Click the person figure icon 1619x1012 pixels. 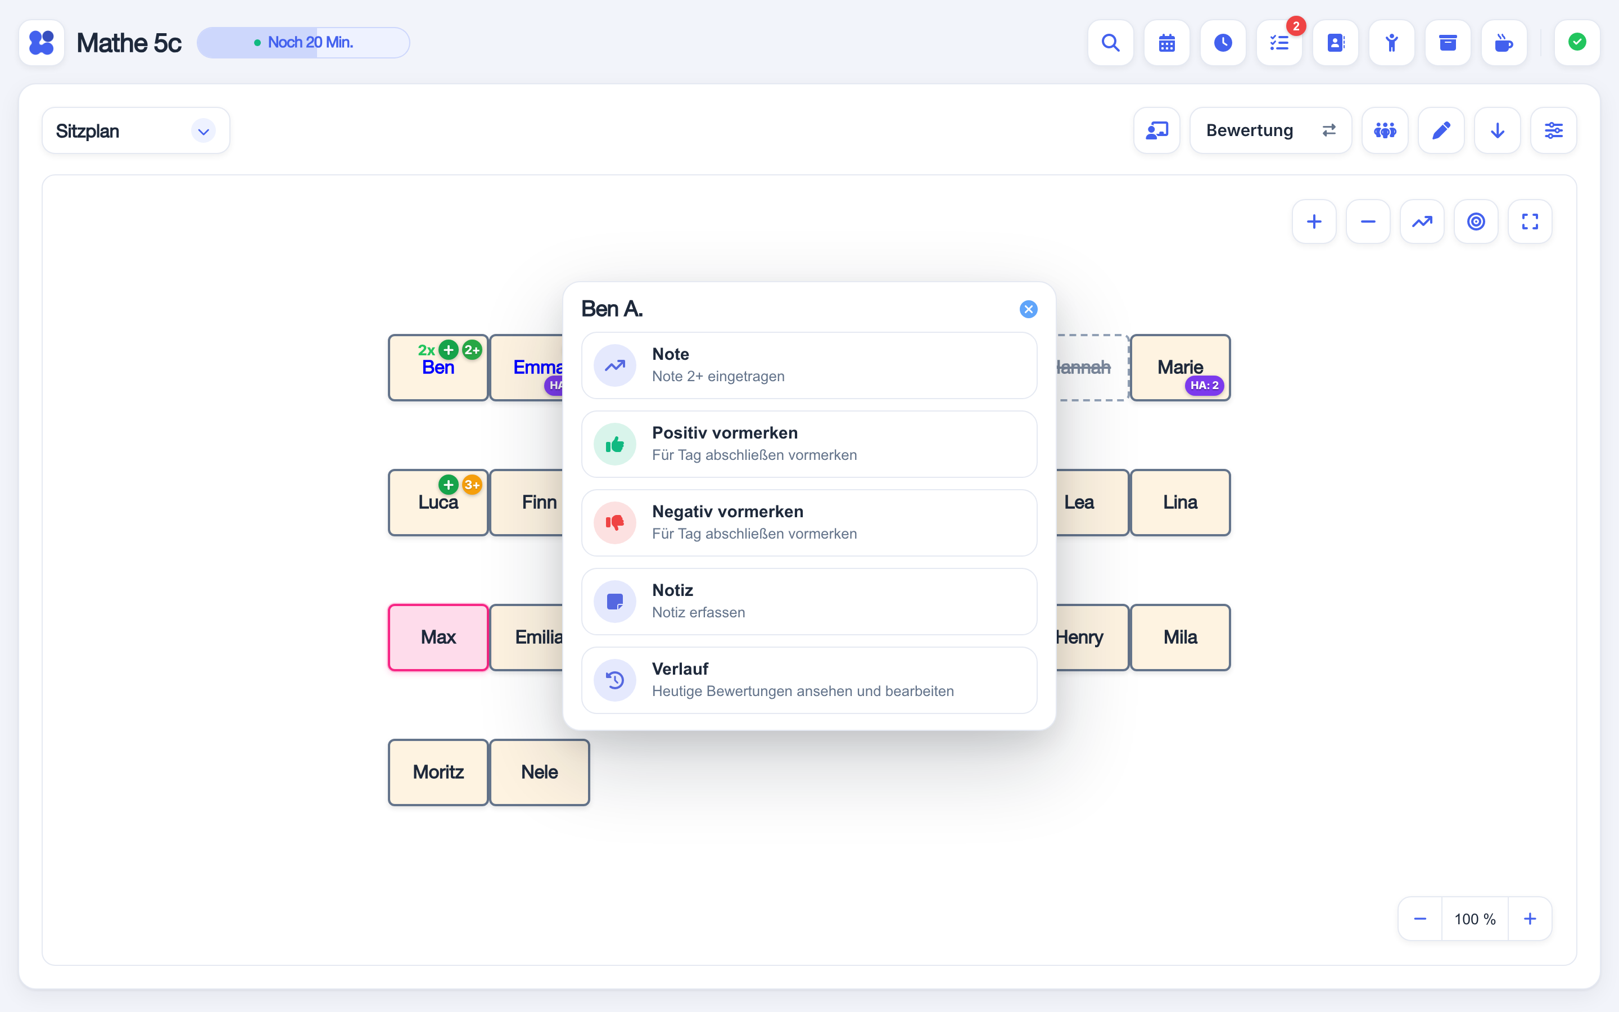pos(1391,43)
